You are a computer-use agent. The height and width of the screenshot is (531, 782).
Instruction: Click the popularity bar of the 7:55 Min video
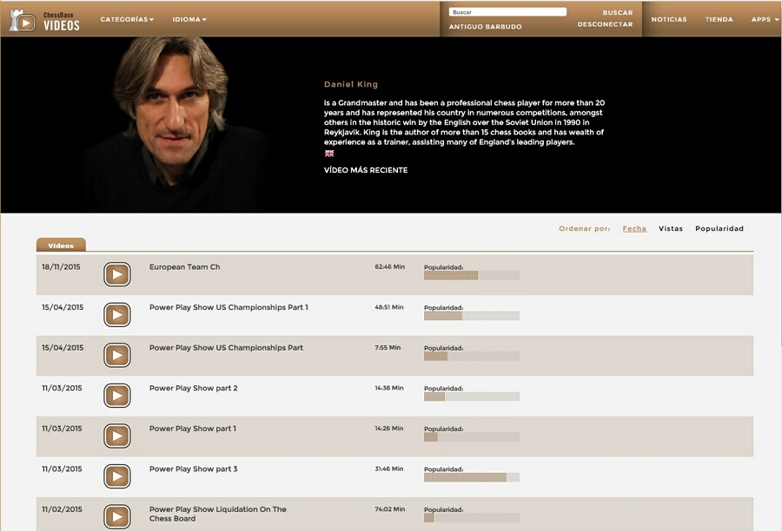point(472,356)
